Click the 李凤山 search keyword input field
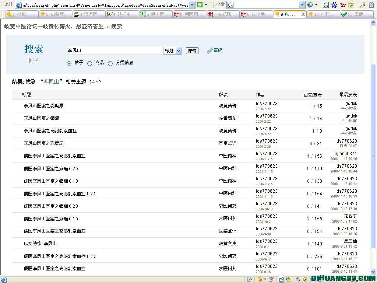Screen dimensions: 377x283 click(114, 51)
